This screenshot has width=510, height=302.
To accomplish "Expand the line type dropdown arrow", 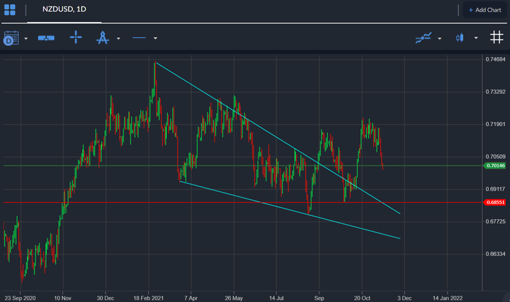I will click(155, 39).
